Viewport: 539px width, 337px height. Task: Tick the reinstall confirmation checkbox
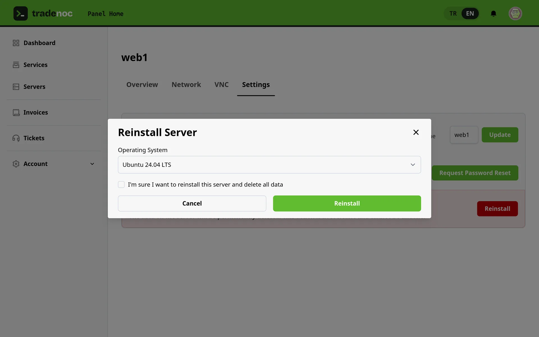coord(121,185)
